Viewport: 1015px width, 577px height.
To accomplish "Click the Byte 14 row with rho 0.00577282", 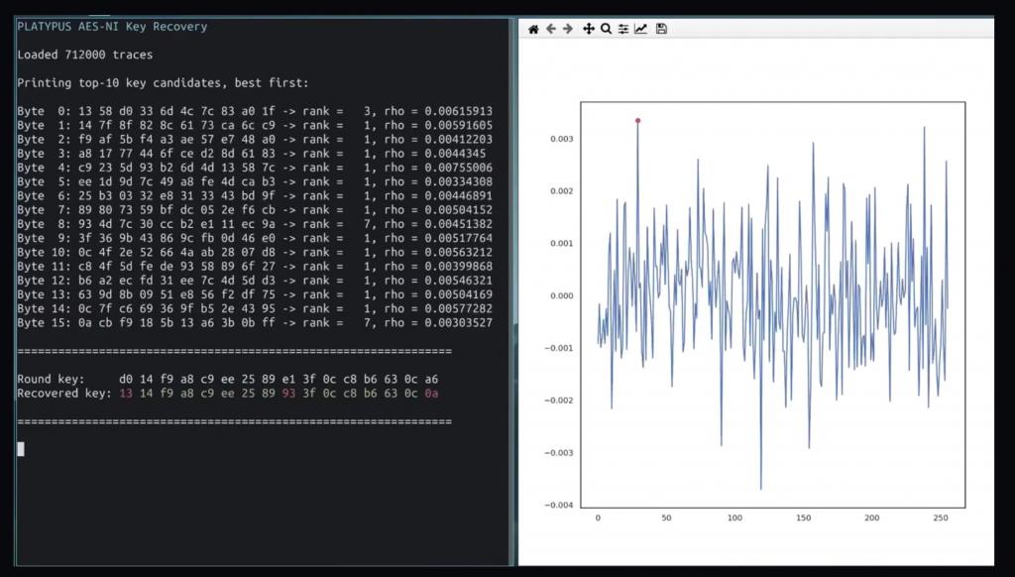I will click(255, 309).
